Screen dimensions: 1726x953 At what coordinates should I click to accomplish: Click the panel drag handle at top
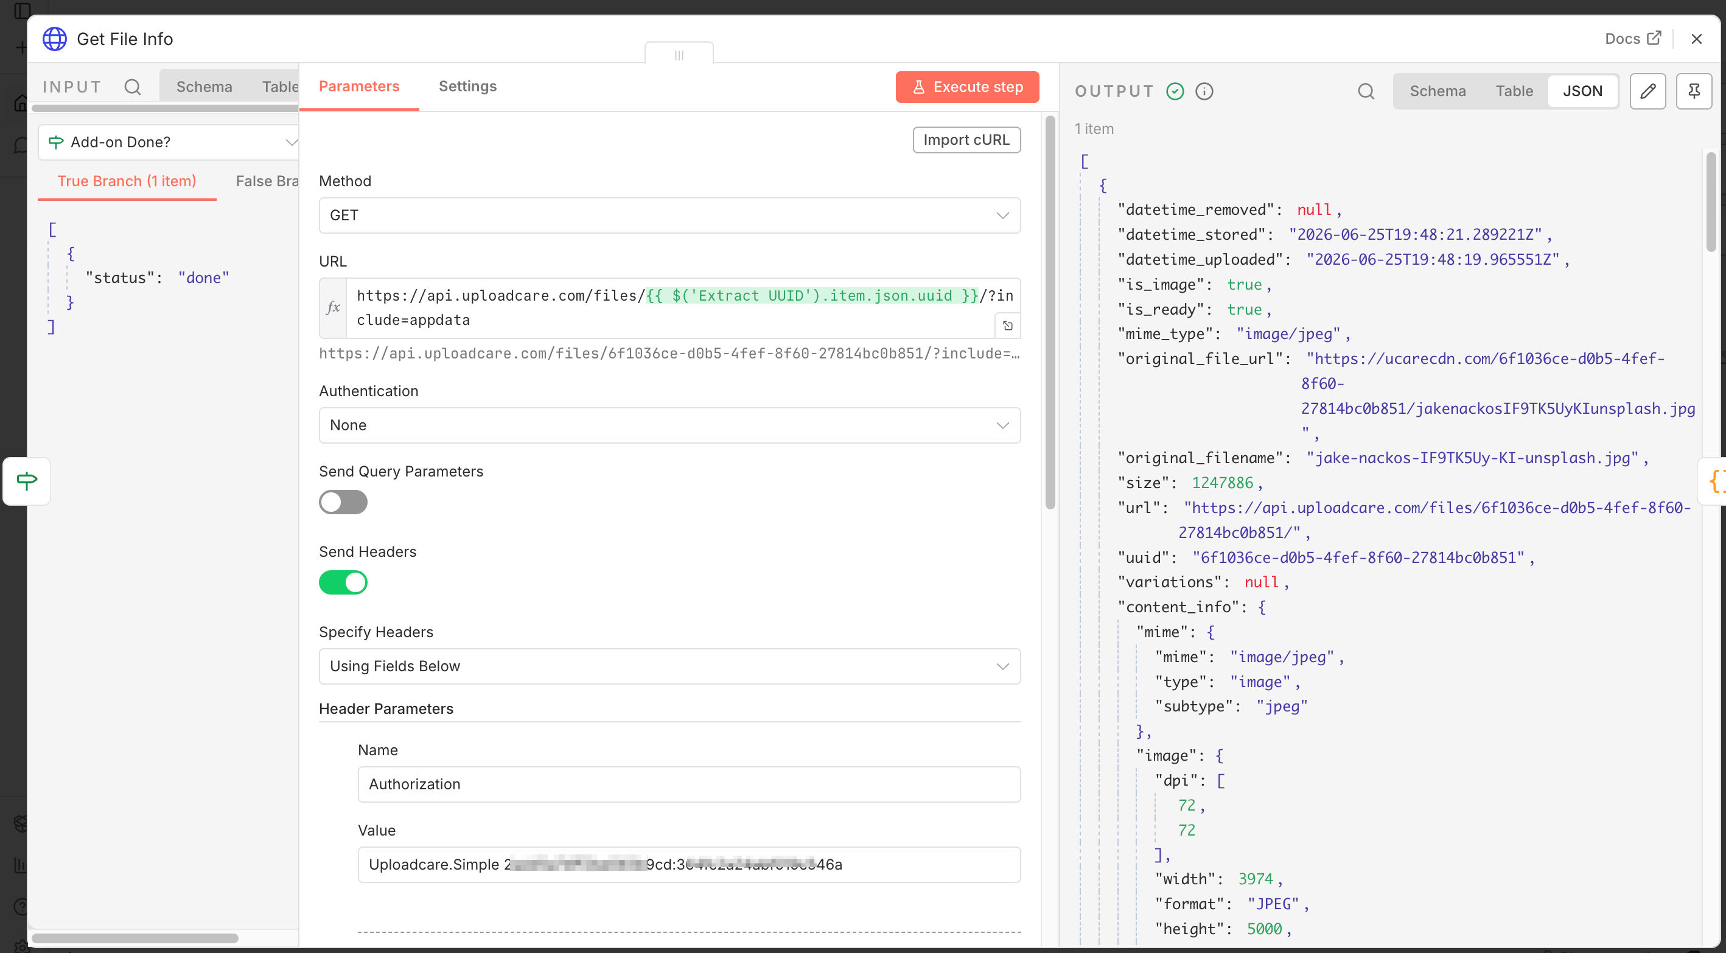click(x=679, y=55)
